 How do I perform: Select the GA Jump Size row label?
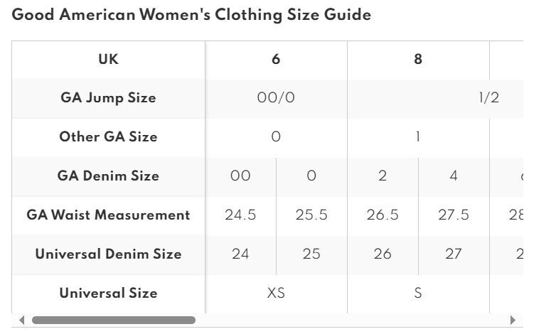click(x=108, y=98)
